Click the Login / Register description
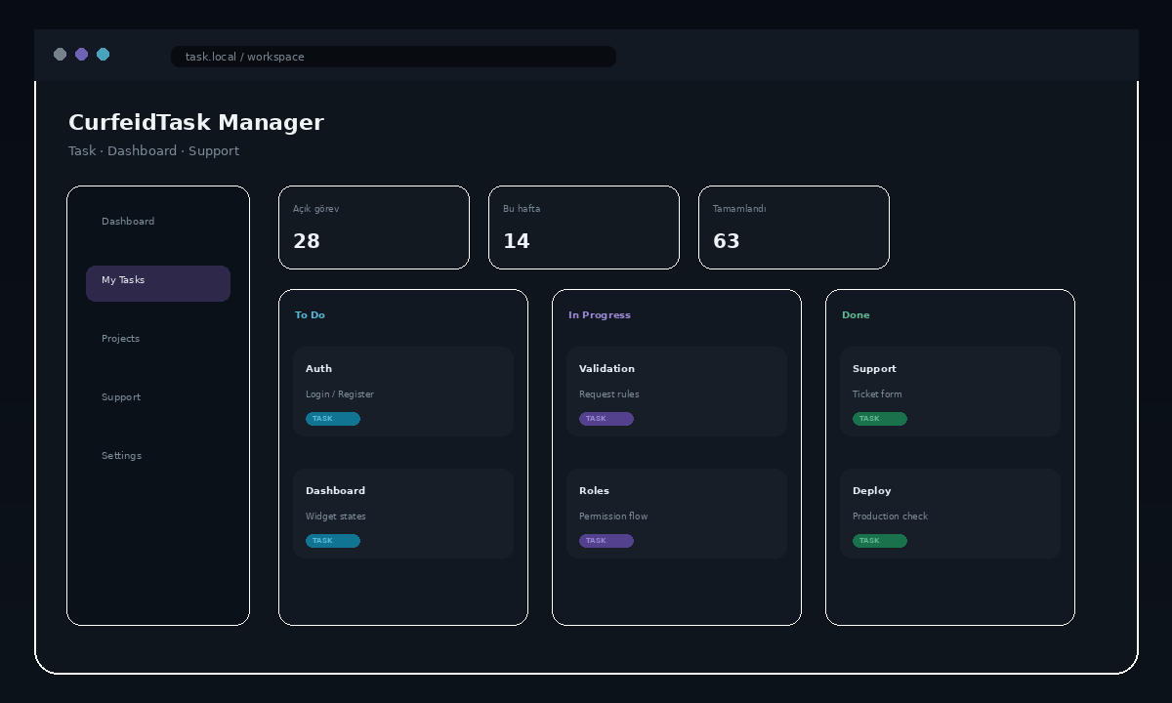The image size is (1172, 703). click(x=340, y=394)
